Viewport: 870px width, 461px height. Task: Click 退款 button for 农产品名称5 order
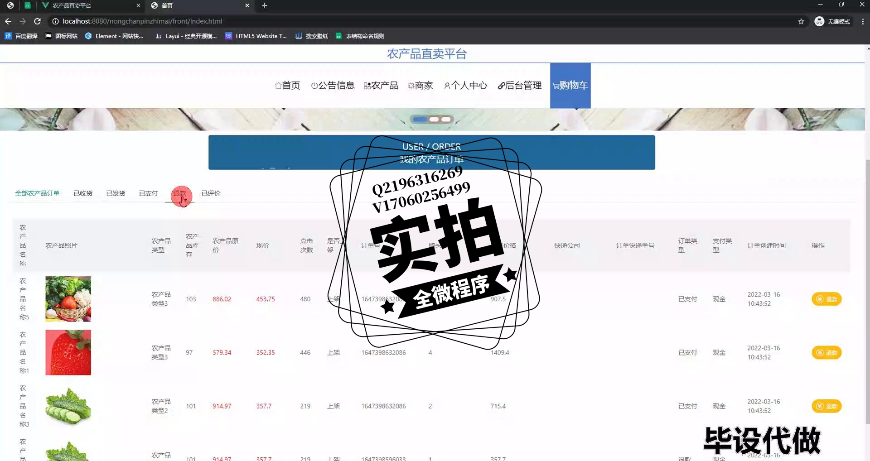coord(826,299)
